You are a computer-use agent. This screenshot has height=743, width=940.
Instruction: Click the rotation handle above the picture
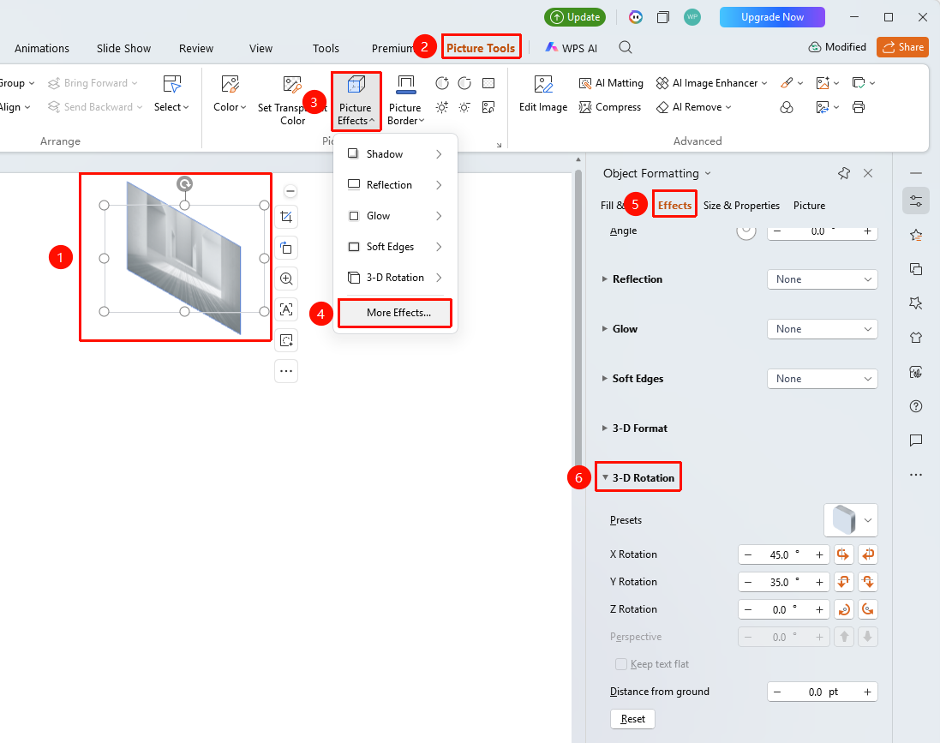184,183
